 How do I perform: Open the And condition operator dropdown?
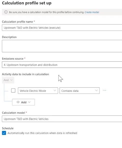coord(8,80)
